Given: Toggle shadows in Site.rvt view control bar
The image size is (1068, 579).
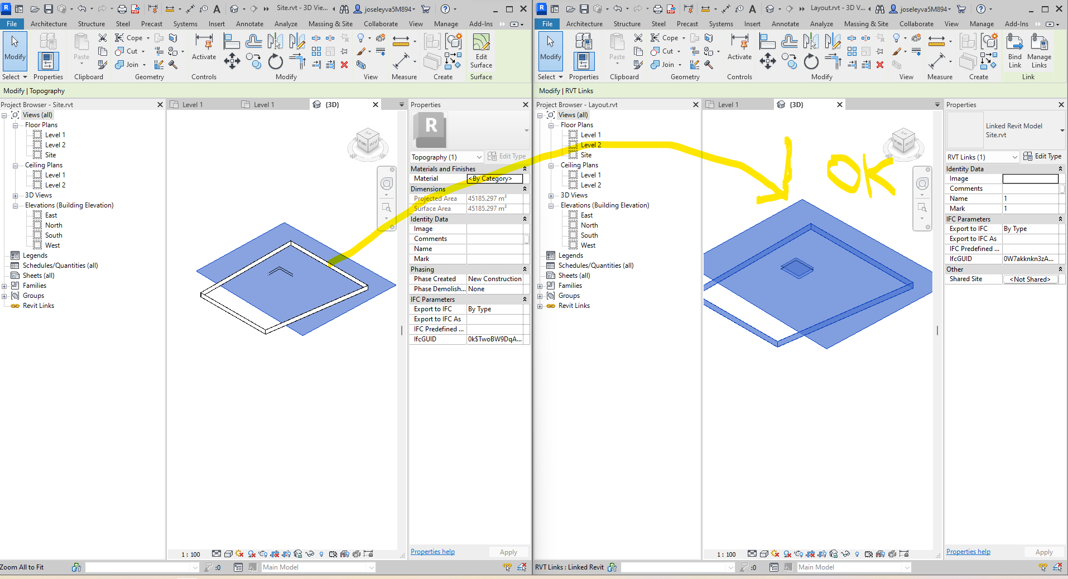Looking at the screenshot, I should (252, 554).
